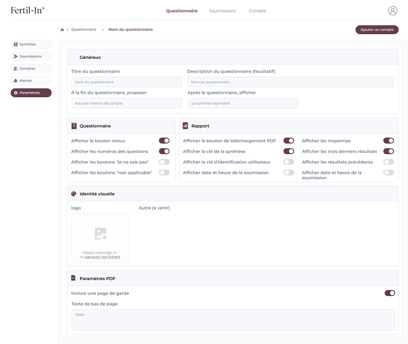This screenshot has width=408, height=344.
Task: Click the "Paramètres PDF" heading text
Action: 97,279
